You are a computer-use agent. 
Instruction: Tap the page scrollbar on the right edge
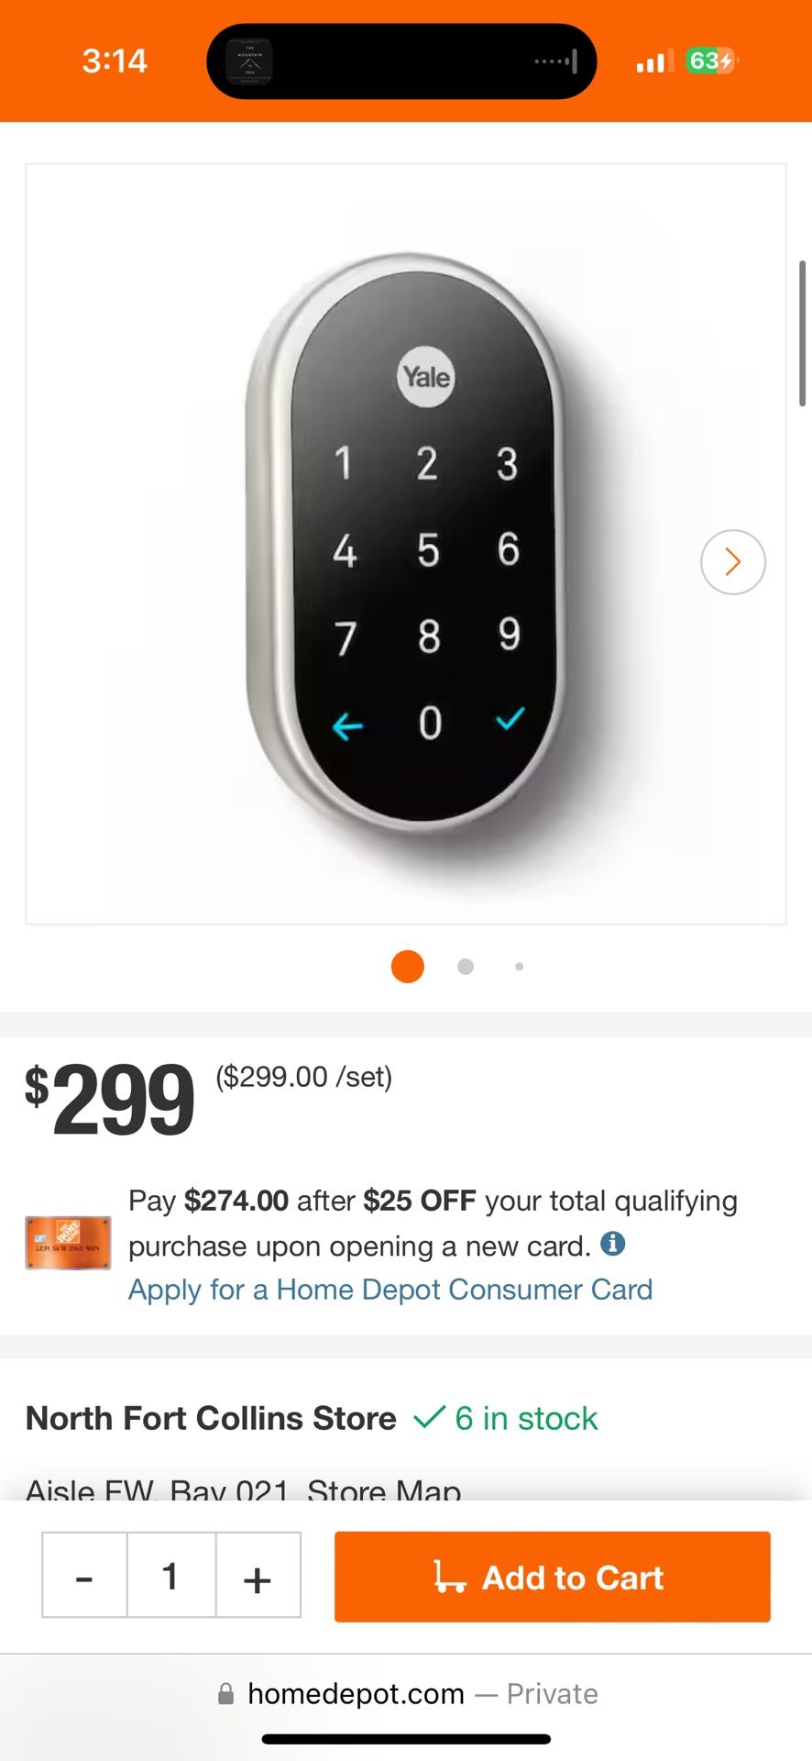pos(802,334)
